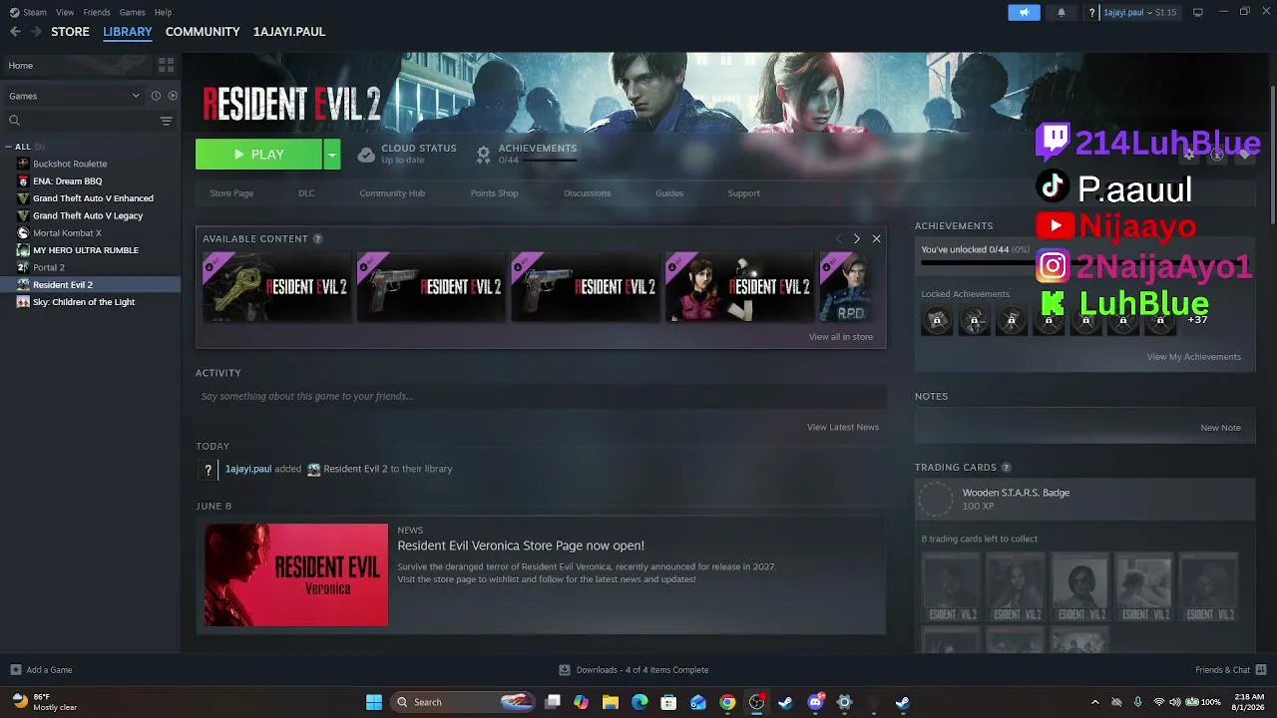
Task: Switch to the COMMUNITY tab
Action: click(203, 32)
